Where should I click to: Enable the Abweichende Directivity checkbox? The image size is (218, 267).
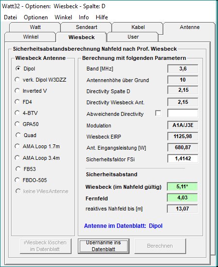pos(158,113)
